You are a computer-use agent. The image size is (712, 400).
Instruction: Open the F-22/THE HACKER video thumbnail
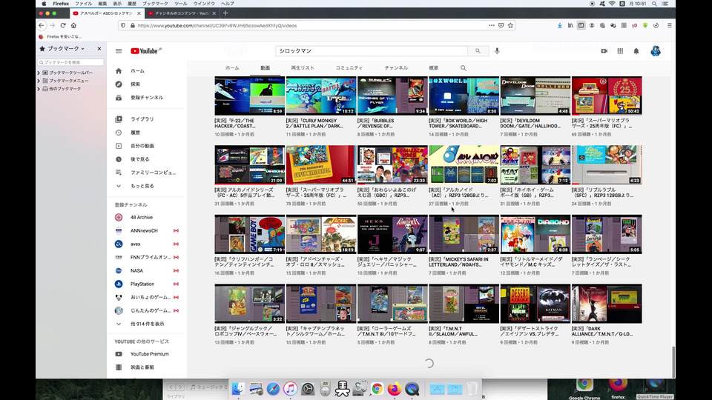pos(250,96)
